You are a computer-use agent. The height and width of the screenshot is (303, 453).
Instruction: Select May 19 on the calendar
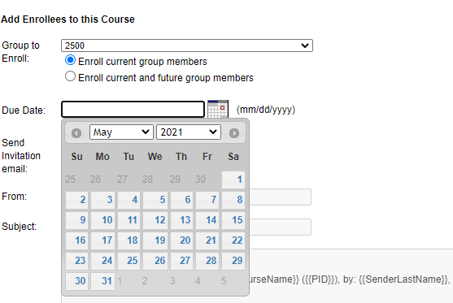pos(155,240)
